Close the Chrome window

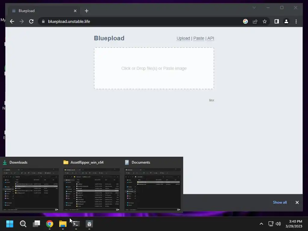point(295,8)
